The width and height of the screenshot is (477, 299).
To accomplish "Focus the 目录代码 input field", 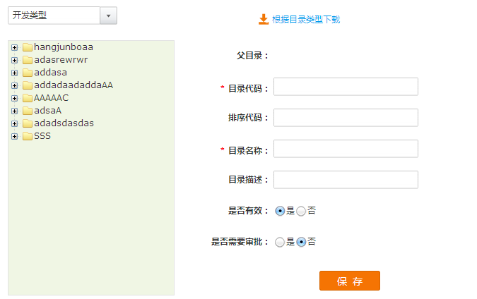I will tap(346, 87).
